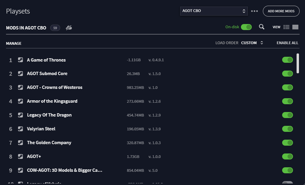Image resolution: width=305 pixels, height=185 pixels.
Task: Click the 59 mods count badge
Action: 55,28
